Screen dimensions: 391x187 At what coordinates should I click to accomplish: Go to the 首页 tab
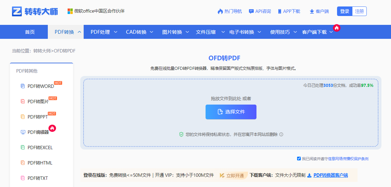click(30, 32)
